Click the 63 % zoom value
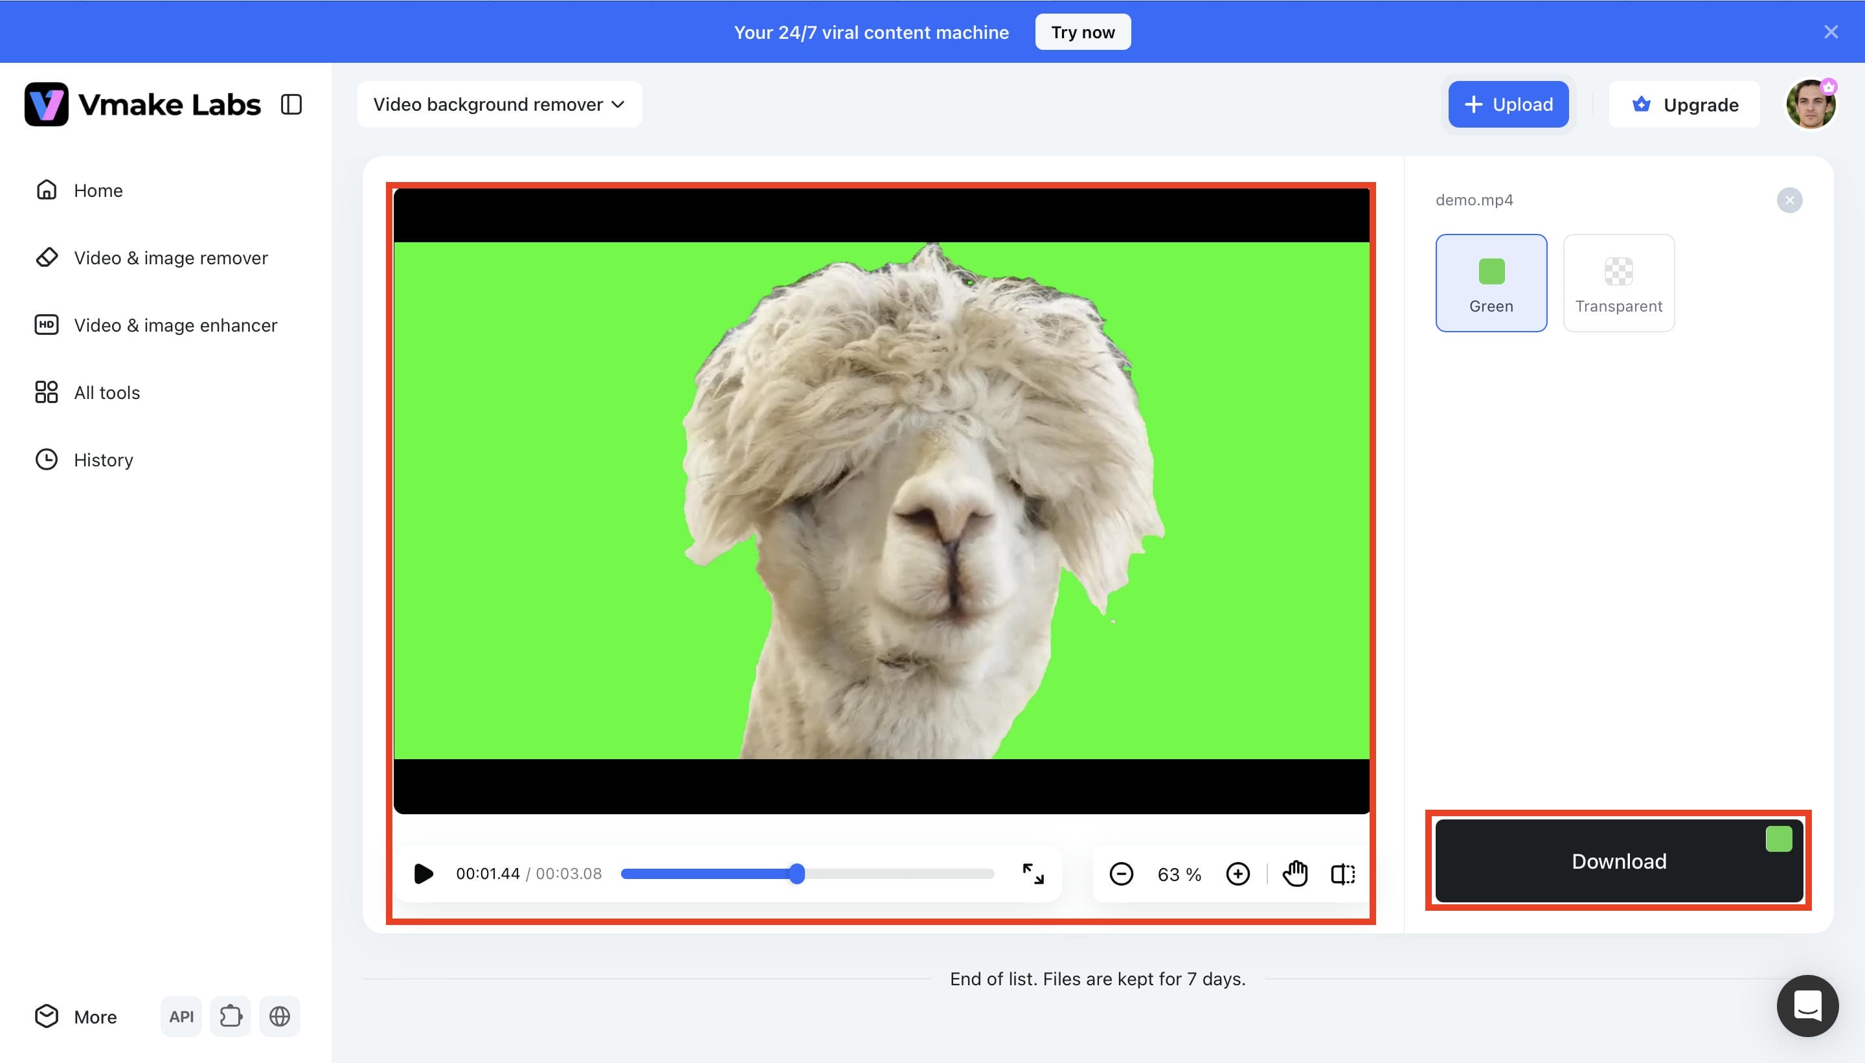 (1179, 874)
